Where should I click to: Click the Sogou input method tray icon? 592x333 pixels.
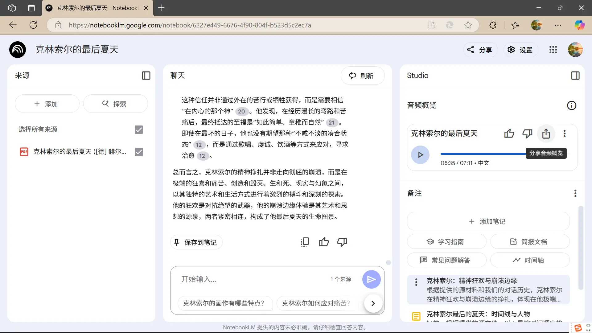coord(578,328)
